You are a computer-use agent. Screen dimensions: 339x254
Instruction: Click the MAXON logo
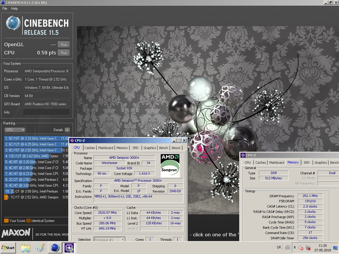[16, 233]
